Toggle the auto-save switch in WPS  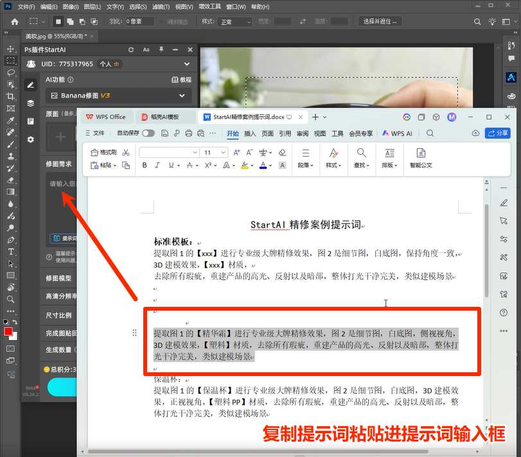pyautogui.click(x=148, y=133)
